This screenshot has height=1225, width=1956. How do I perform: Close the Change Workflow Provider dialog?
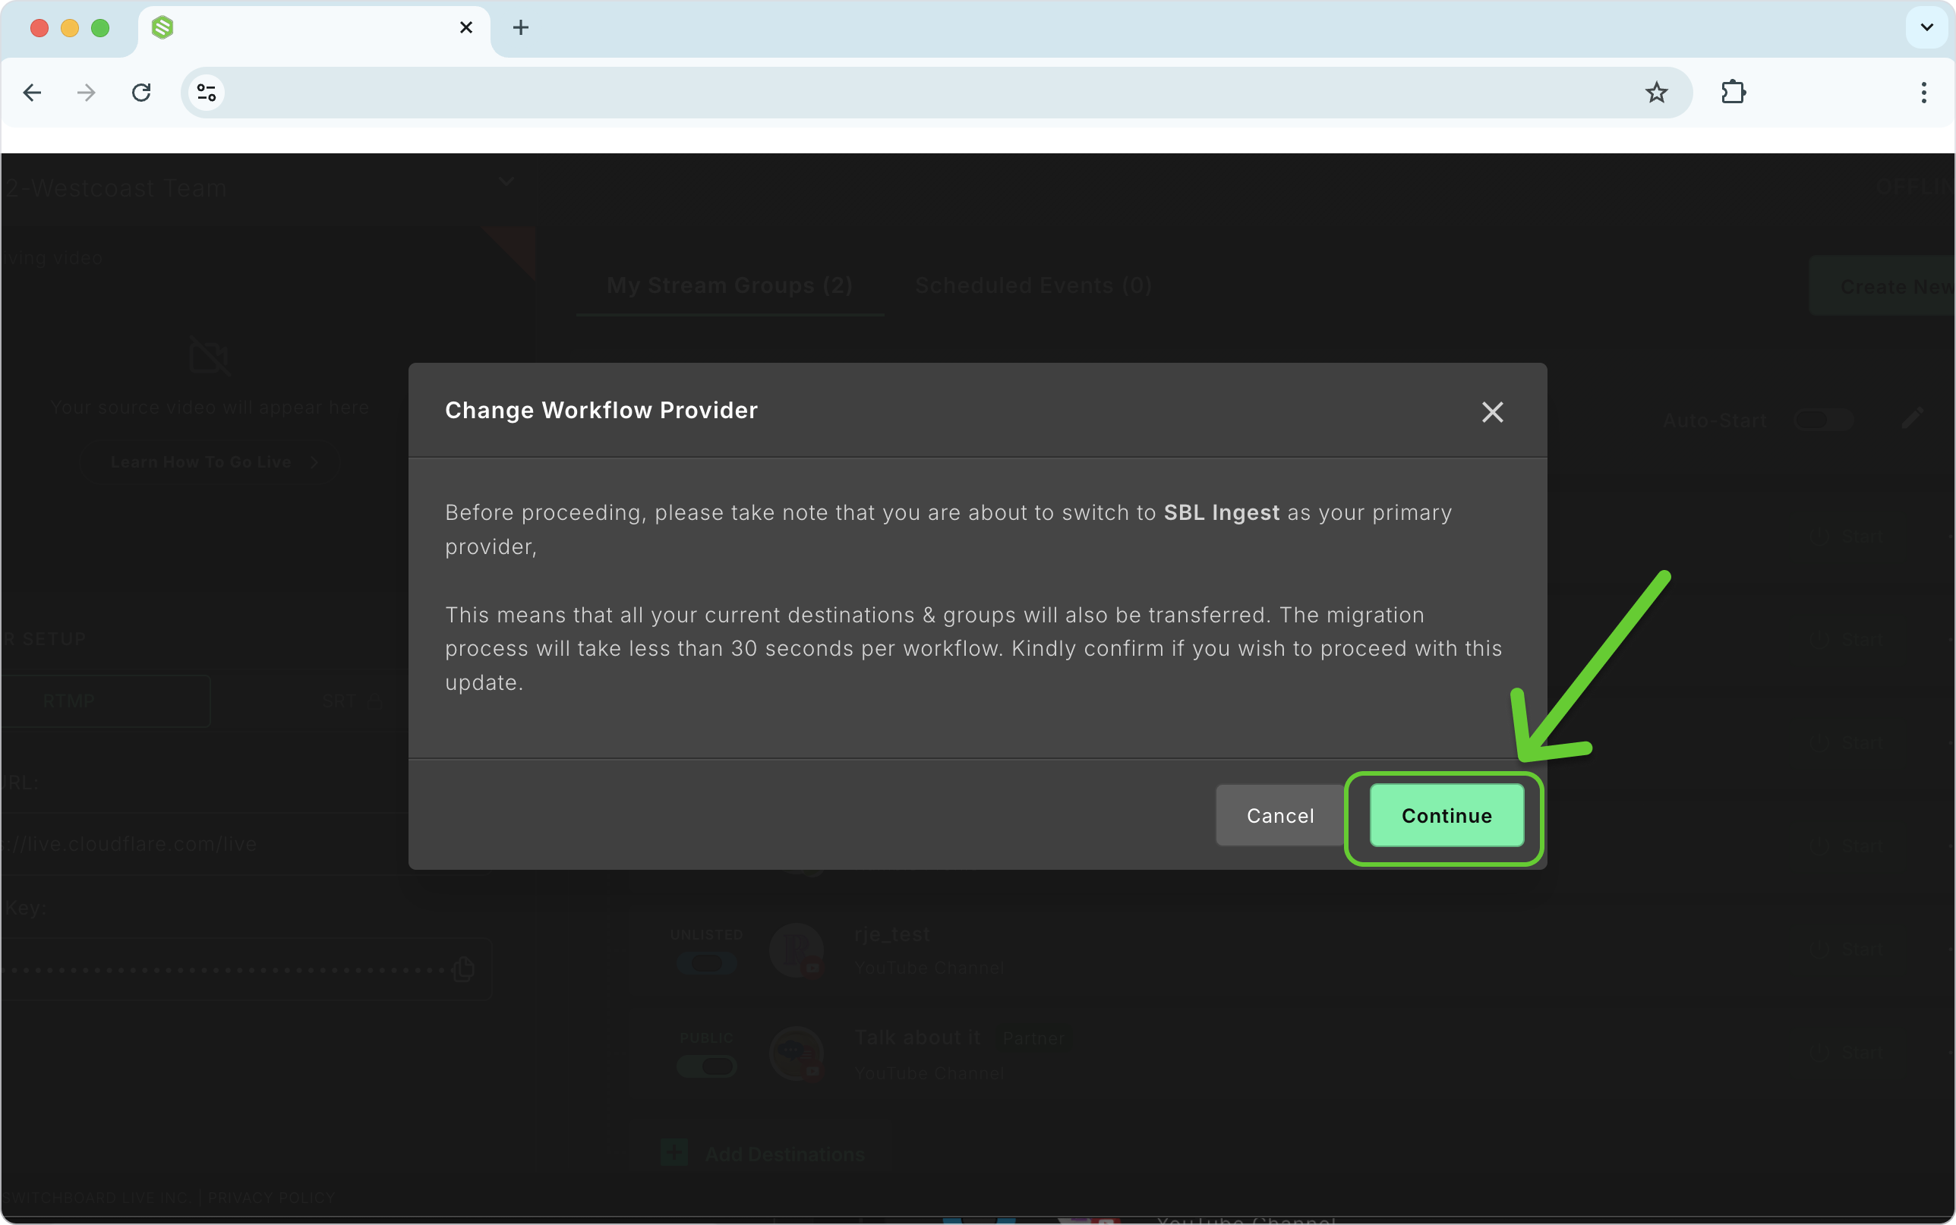coord(1492,411)
